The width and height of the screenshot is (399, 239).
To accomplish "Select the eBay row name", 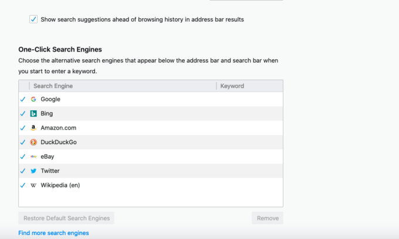I will [x=48, y=156].
